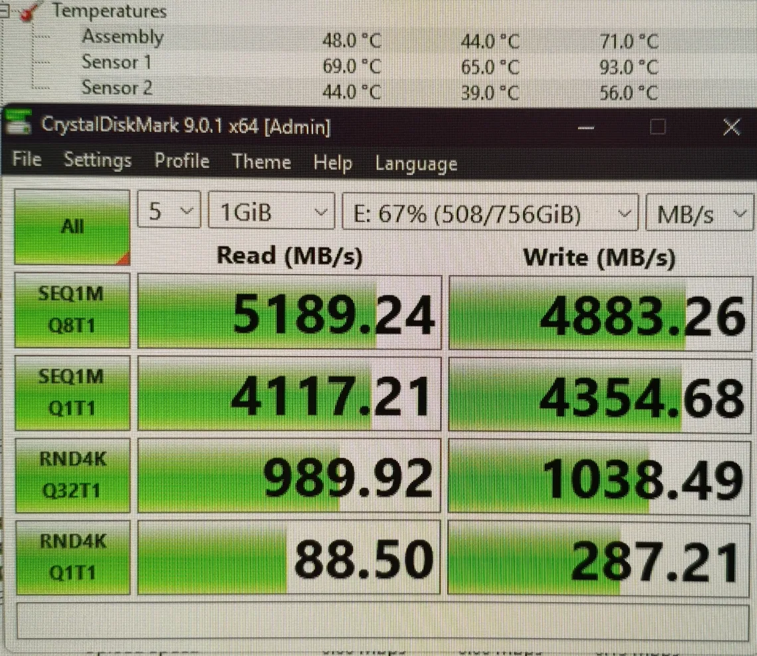Open the Language menu

(415, 164)
